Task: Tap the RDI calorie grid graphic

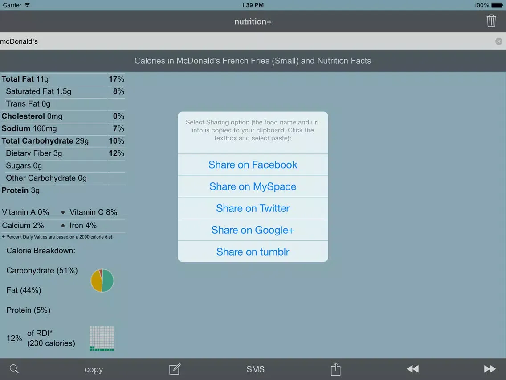Action: click(x=102, y=339)
